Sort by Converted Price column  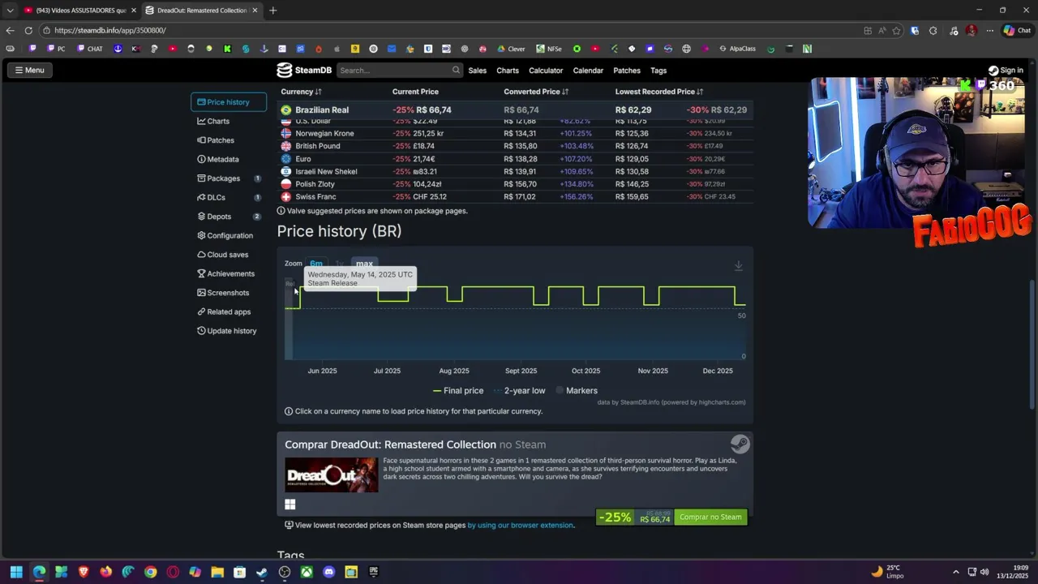[x=536, y=92]
